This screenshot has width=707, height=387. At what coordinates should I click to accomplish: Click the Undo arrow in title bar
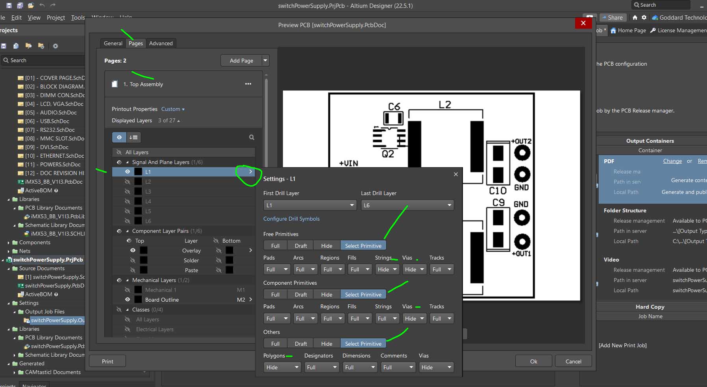42,6
